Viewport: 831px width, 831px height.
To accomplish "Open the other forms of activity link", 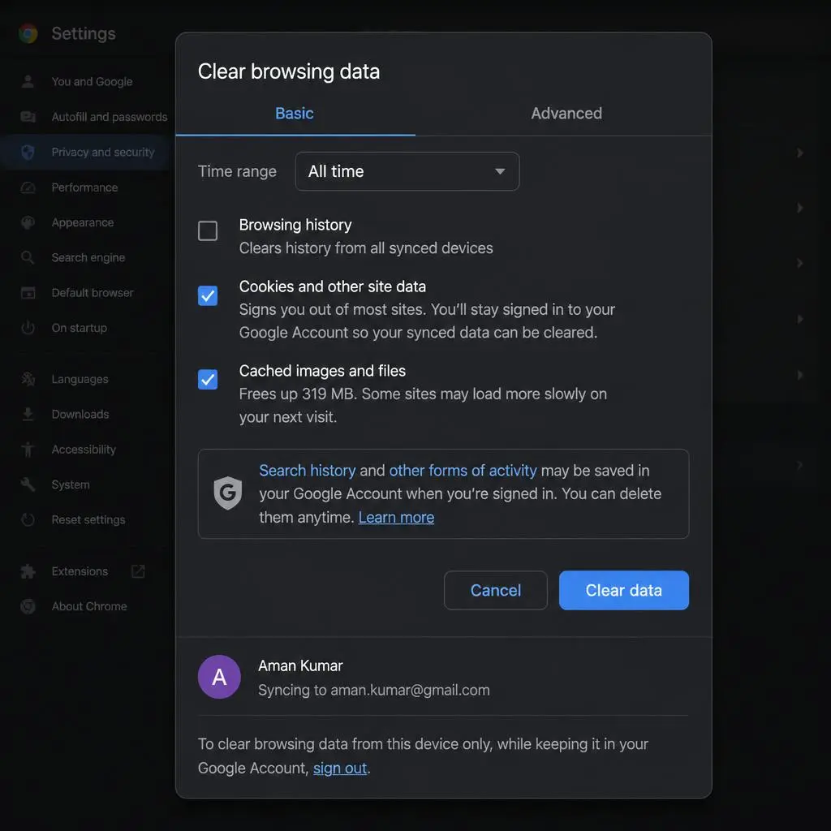I will tap(463, 471).
